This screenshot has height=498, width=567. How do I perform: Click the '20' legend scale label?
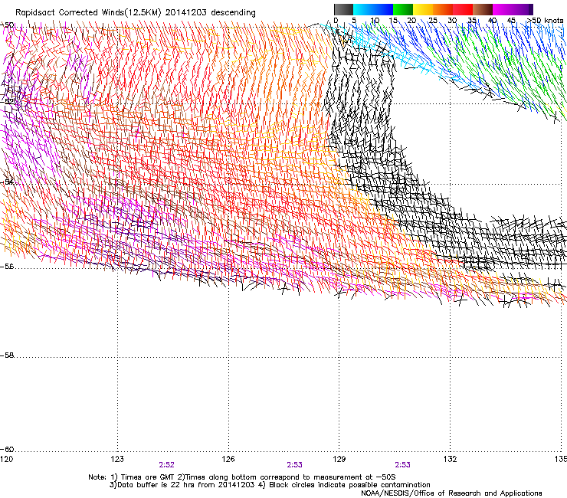coord(411,21)
